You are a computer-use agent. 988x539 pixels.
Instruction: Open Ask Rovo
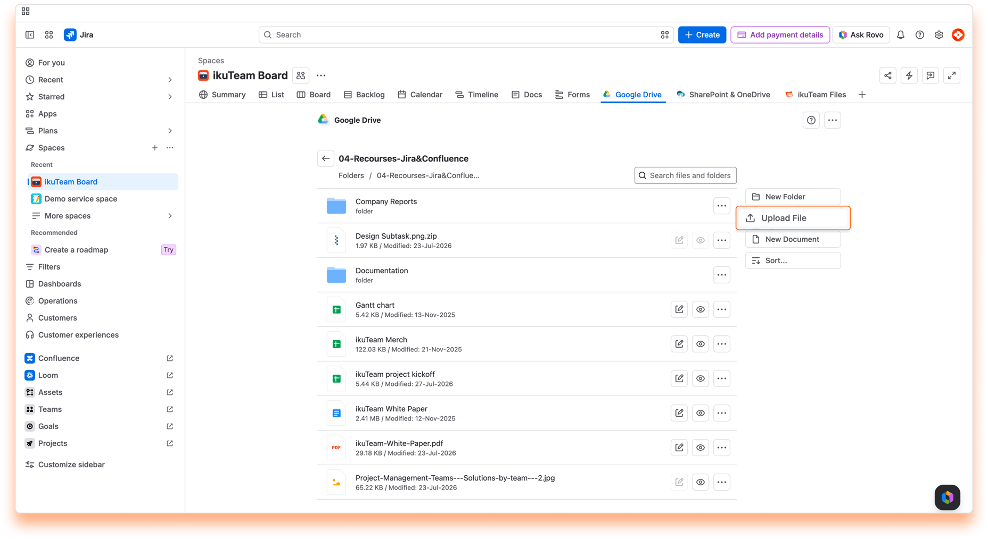[x=861, y=35]
